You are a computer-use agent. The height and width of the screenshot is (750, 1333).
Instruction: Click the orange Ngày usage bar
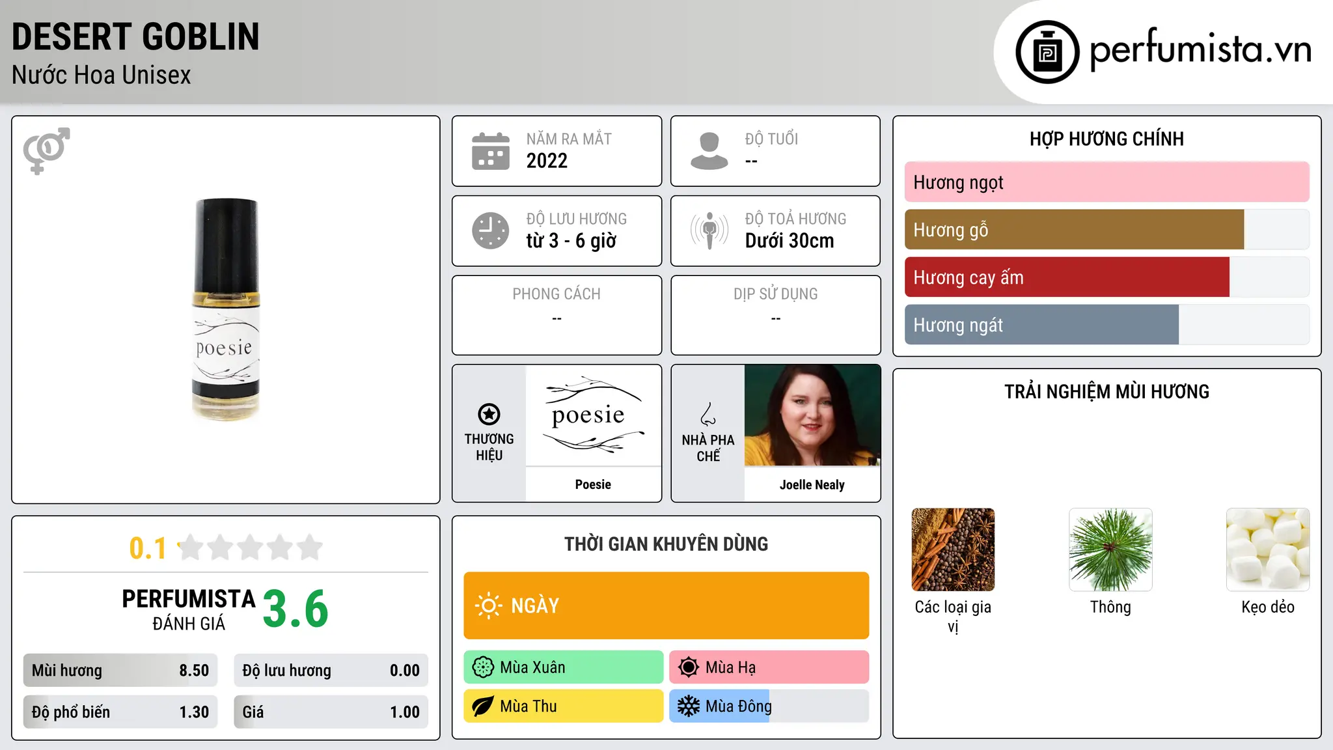[x=666, y=605]
